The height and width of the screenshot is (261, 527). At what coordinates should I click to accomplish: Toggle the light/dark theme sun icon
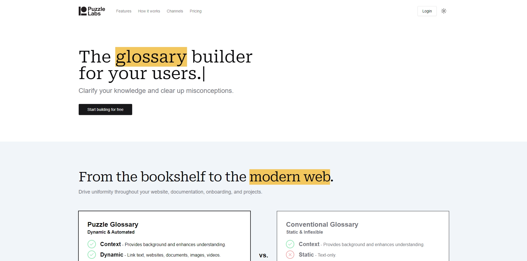point(444,11)
